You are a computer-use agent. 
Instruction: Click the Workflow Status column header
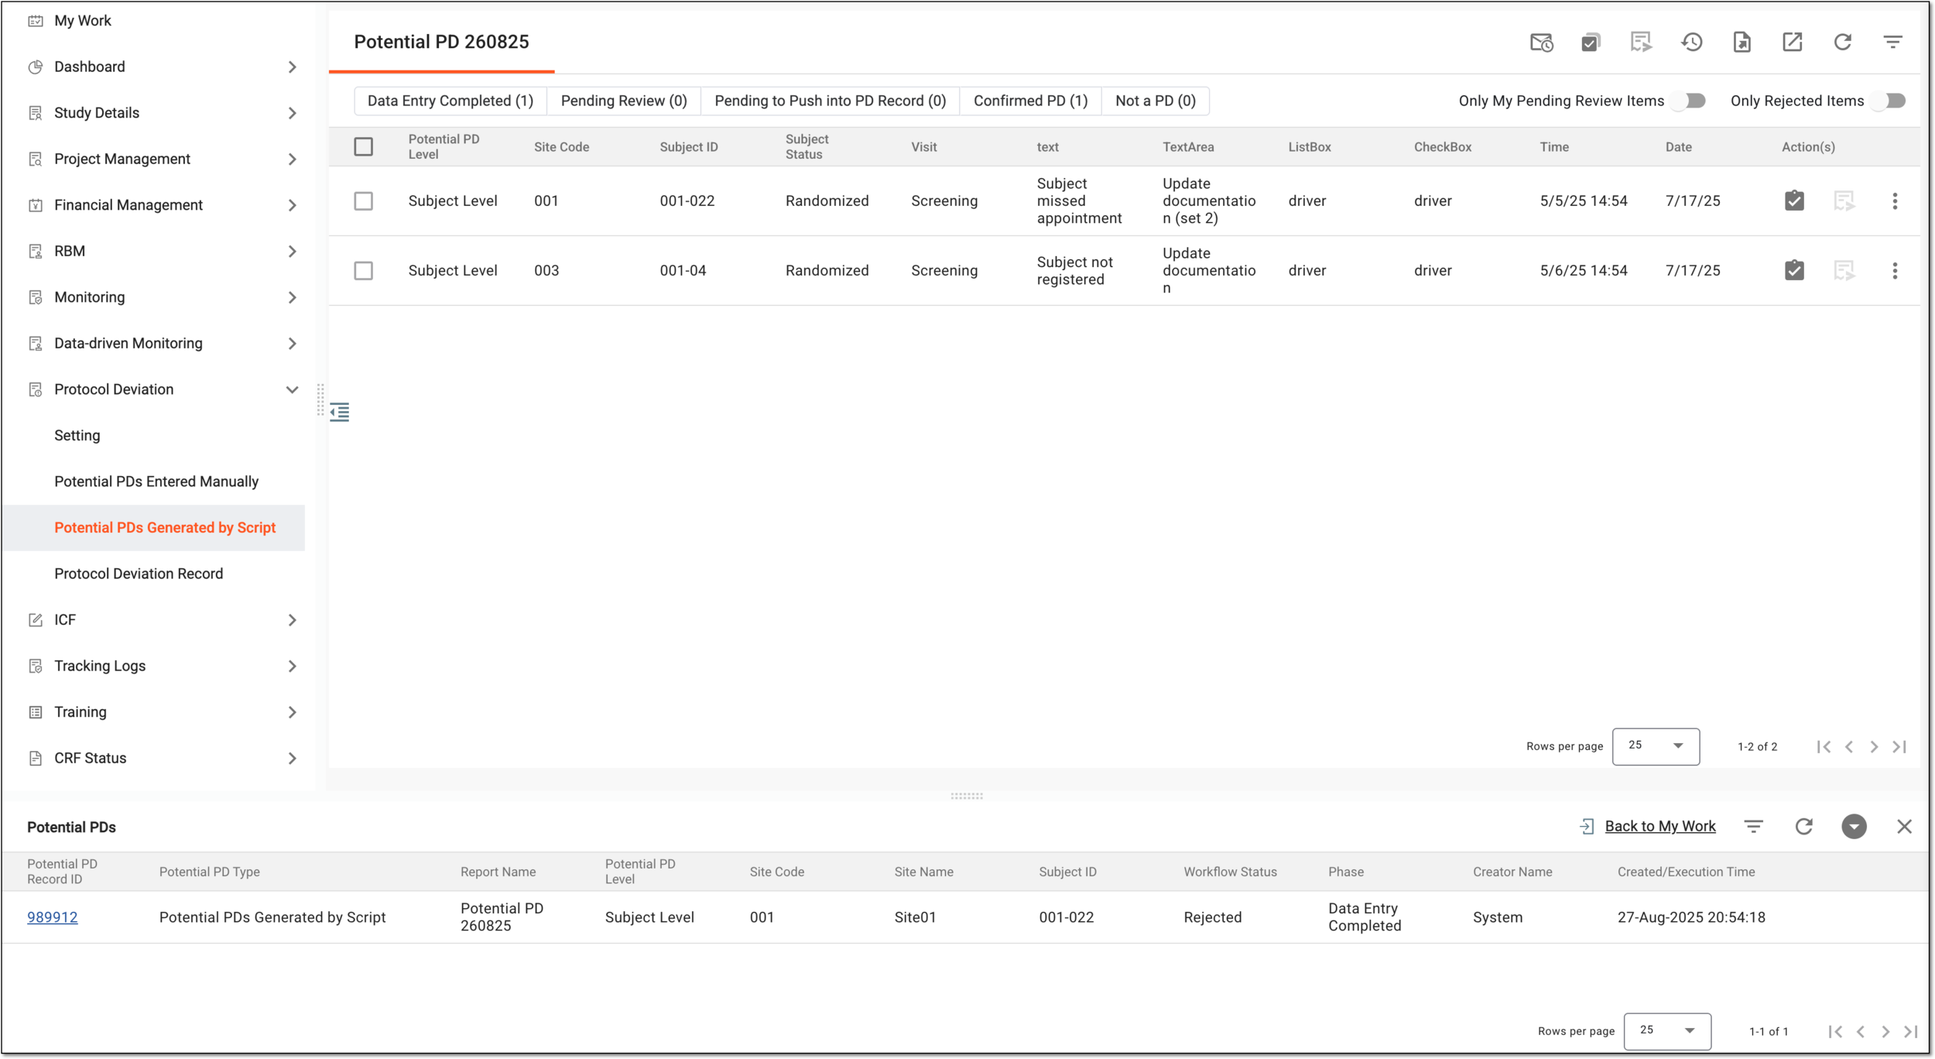[x=1230, y=872]
